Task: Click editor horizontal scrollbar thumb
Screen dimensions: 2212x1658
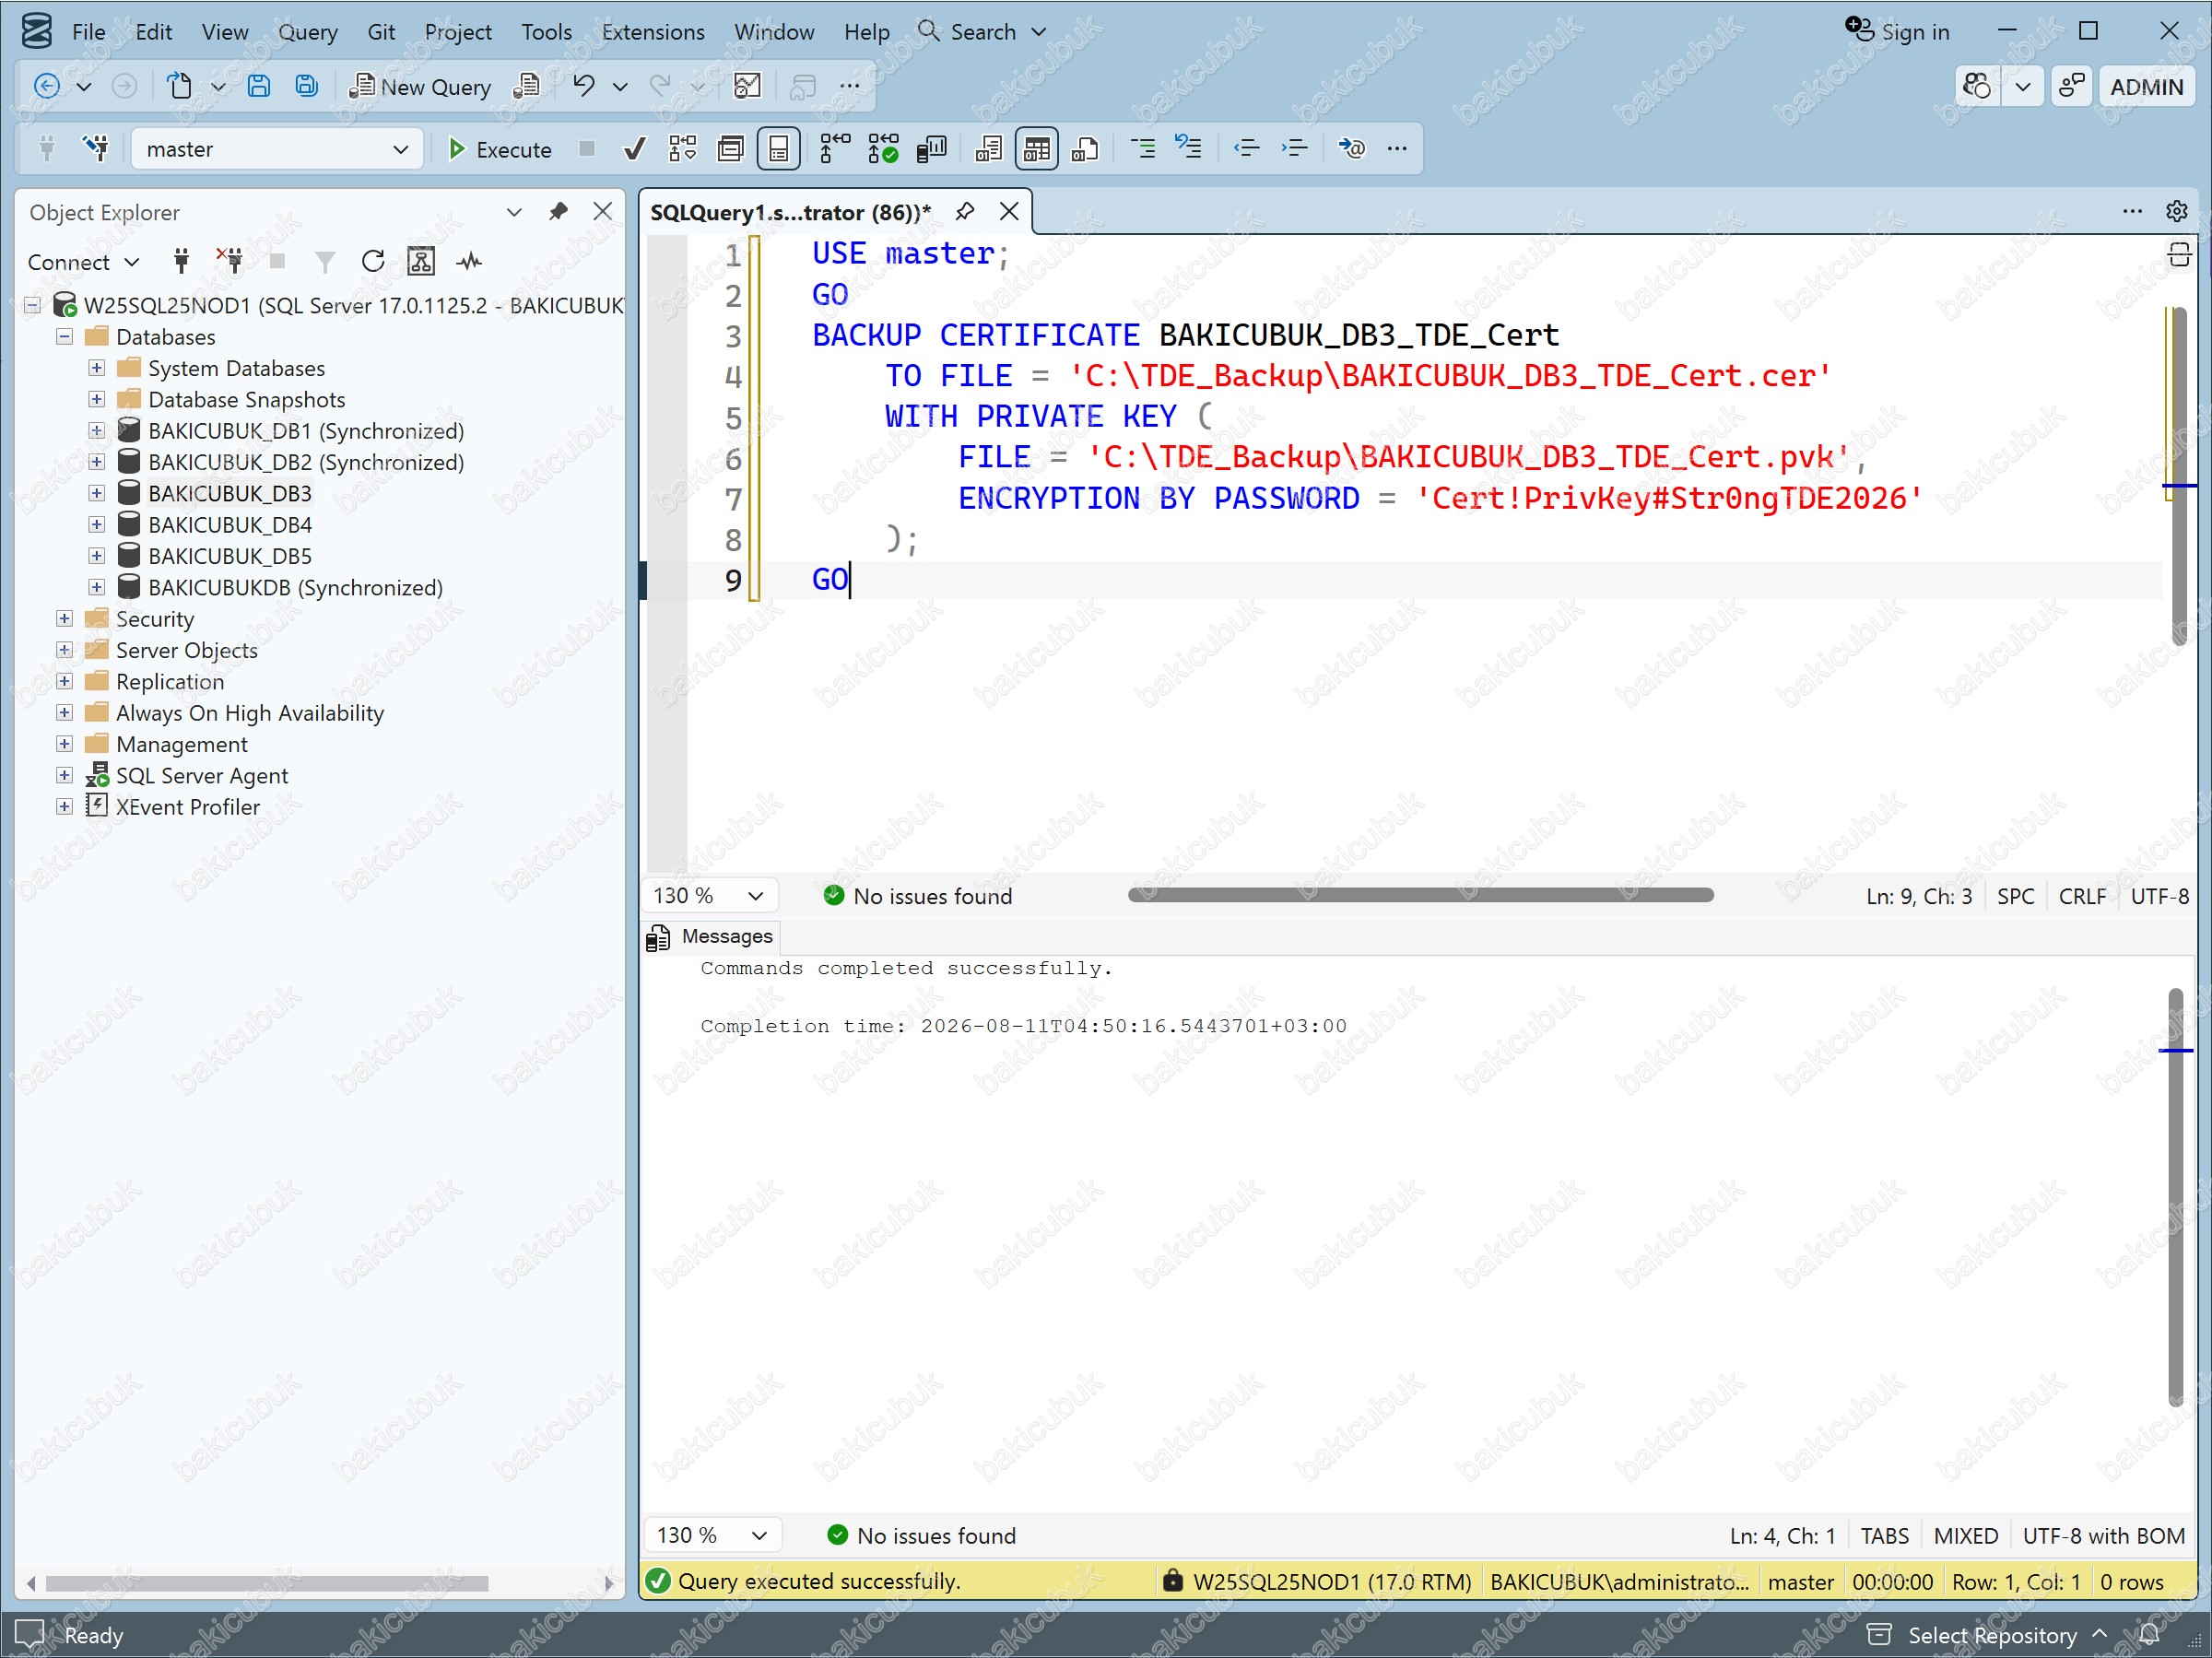Action: pyautogui.click(x=1420, y=896)
